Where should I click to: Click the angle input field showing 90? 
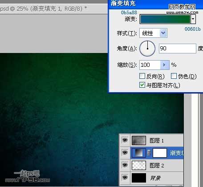coord(178,49)
